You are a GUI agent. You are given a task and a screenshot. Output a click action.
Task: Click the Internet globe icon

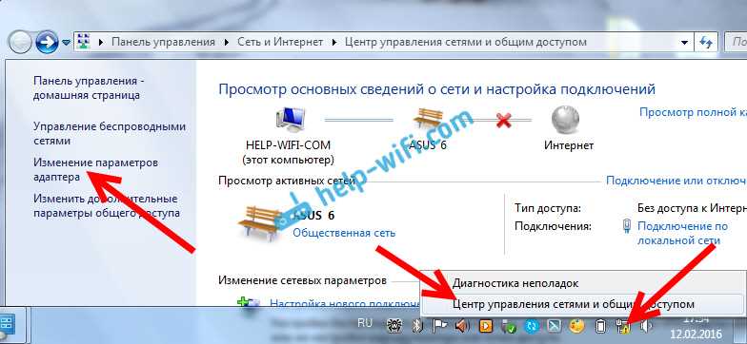[x=566, y=119]
